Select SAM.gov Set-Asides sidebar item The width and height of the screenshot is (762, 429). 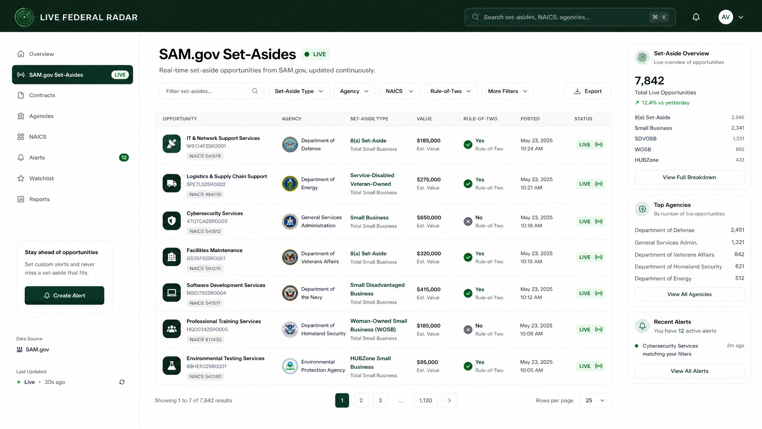point(72,75)
